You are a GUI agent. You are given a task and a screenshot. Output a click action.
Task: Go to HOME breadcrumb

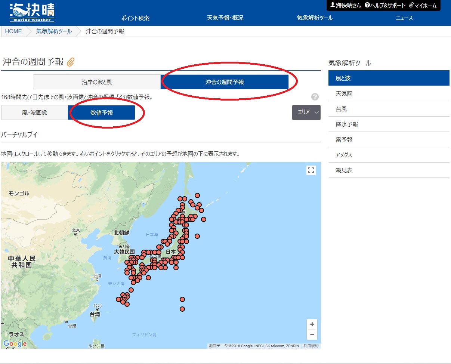pos(13,31)
